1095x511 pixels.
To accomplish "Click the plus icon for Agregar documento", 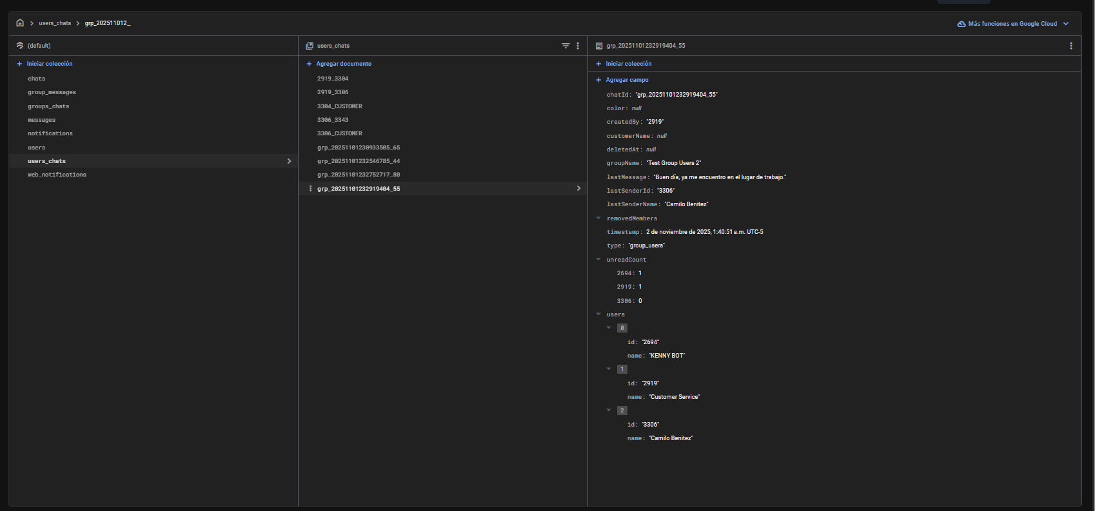I will tap(310, 64).
